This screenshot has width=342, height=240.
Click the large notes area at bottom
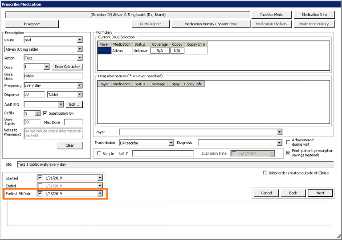pyautogui.click(x=169, y=213)
